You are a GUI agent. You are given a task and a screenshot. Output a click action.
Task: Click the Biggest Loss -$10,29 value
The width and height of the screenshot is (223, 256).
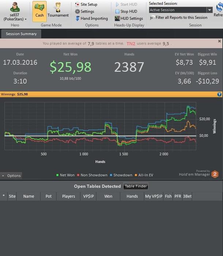coord(208,81)
